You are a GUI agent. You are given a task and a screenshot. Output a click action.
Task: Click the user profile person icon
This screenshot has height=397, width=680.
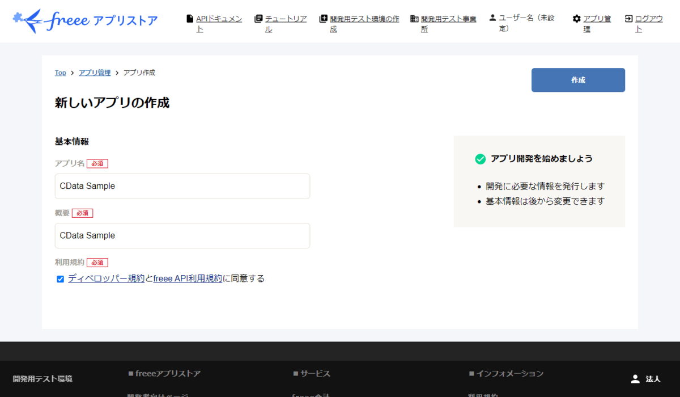point(492,18)
